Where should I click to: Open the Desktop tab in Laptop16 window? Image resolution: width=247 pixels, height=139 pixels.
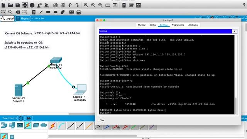tap(164, 25)
